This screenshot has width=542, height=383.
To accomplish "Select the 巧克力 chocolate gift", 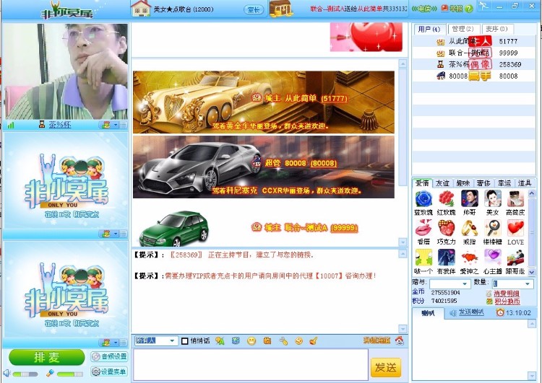I will (x=447, y=229).
